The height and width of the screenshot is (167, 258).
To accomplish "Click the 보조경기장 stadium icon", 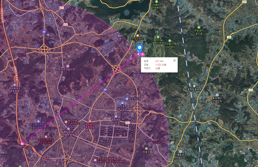I will [127, 98].
